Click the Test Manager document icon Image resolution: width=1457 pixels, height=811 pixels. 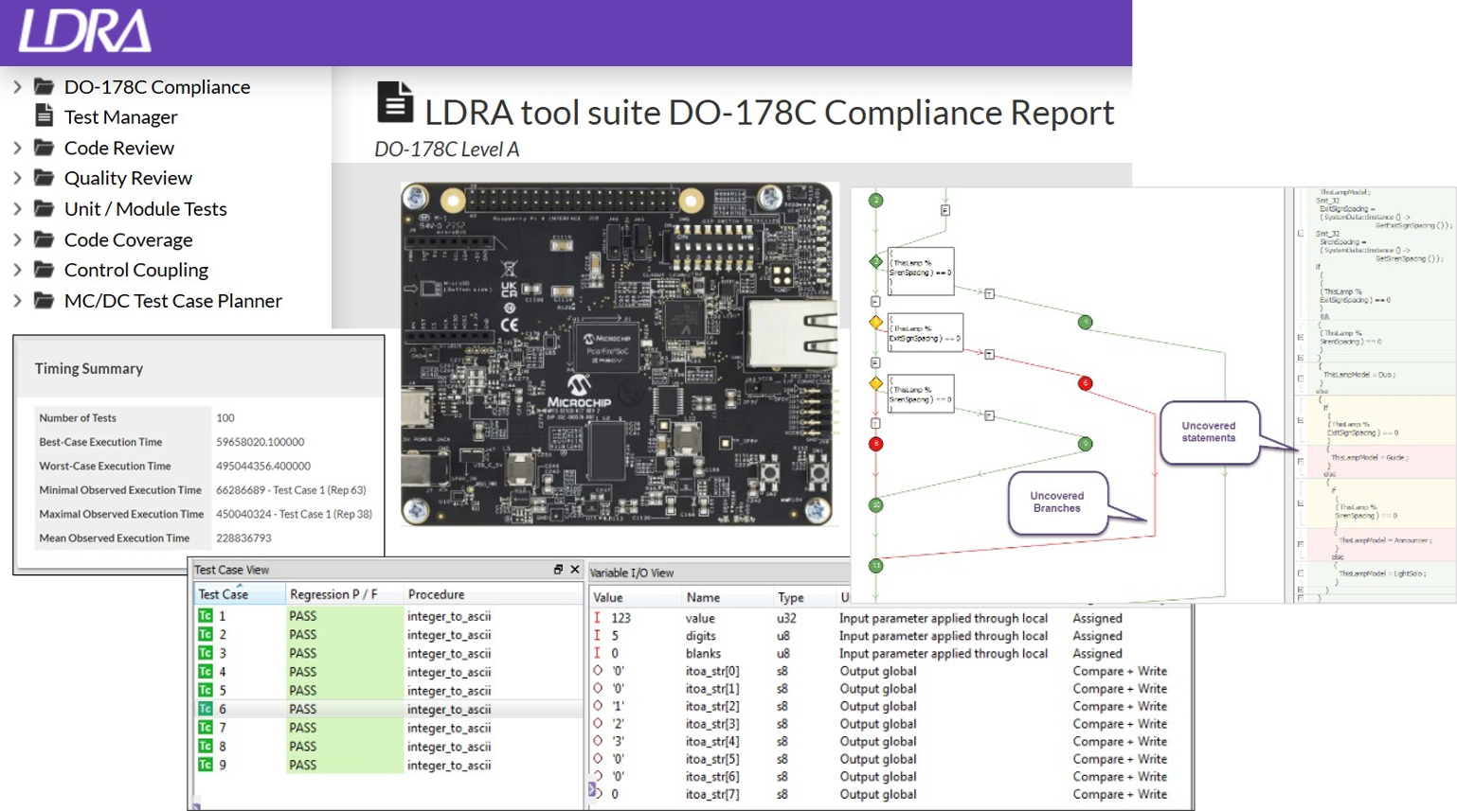point(44,115)
